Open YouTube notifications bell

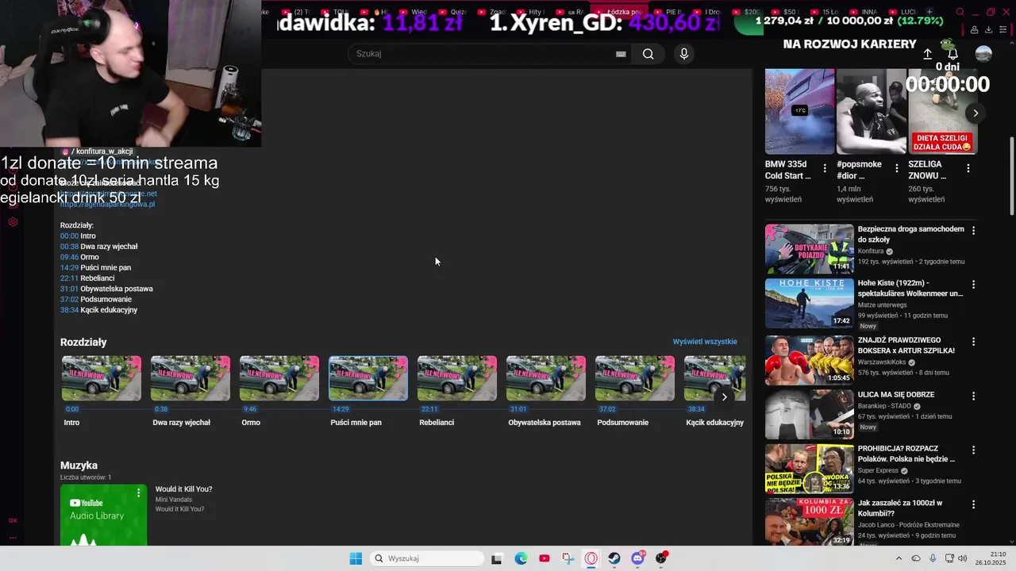click(x=952, y=54)
